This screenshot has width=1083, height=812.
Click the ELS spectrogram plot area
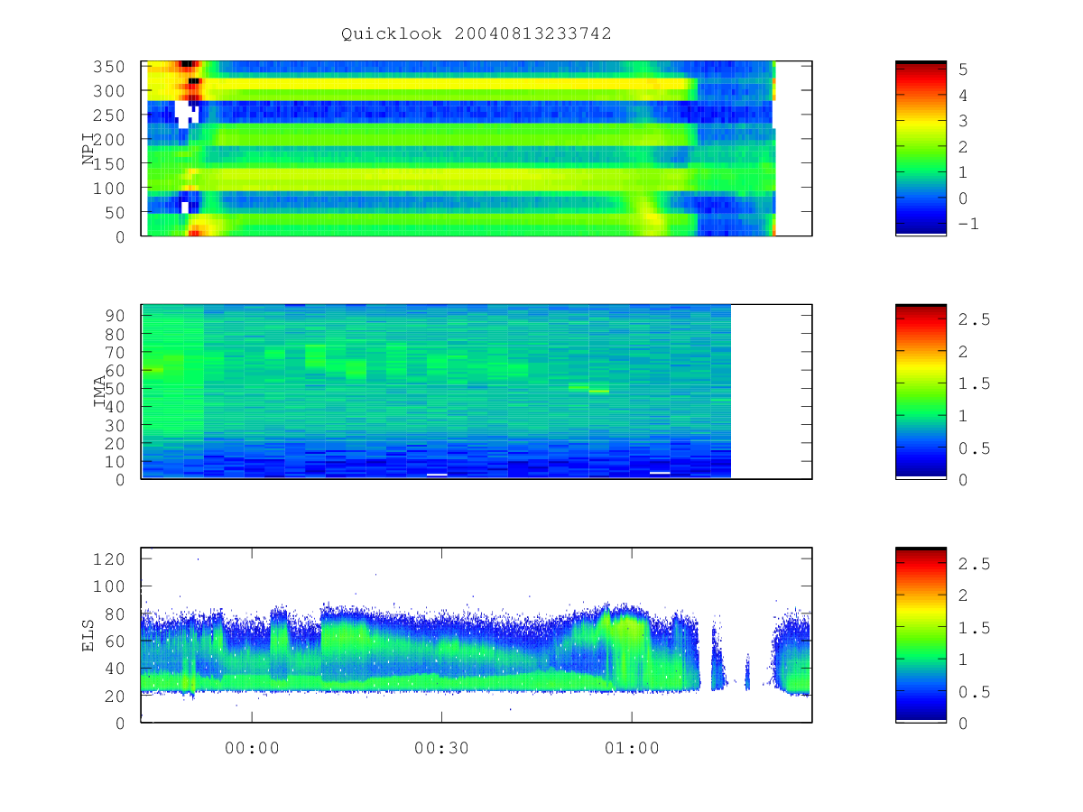(x=477, y=635)
